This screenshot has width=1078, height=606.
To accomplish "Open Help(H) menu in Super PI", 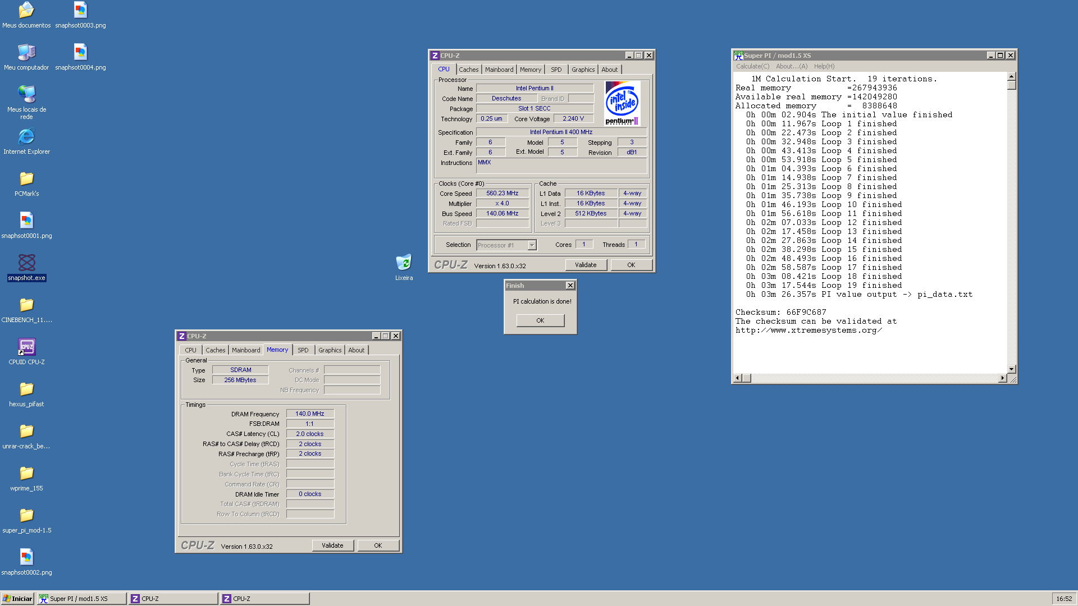I will (x=824, y=66).
